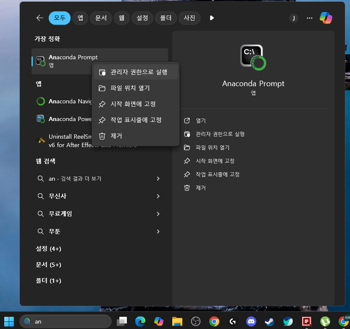Focus the taskbar search box containing 'an'
This screenshot has width=350, height=329.
[x=66, y=321]
